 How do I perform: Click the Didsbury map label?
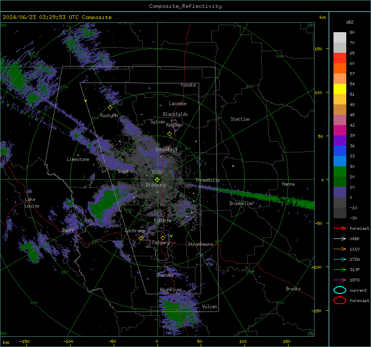point(155,185)
